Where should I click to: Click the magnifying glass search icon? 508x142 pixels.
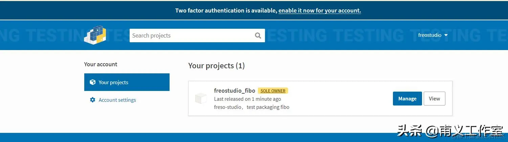point(258,35)
